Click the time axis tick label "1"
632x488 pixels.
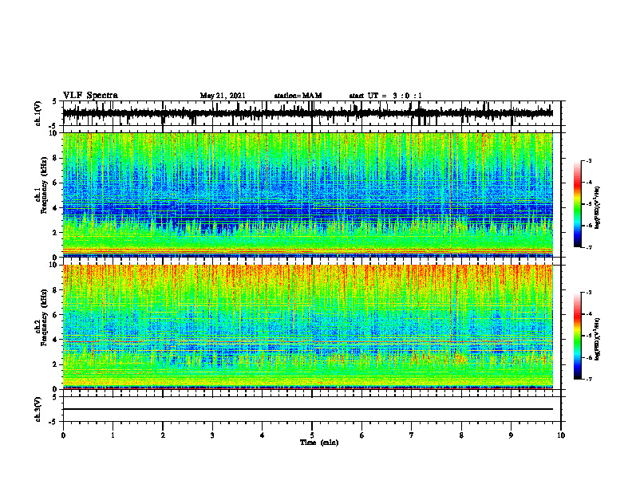click(x=113, y=435)
